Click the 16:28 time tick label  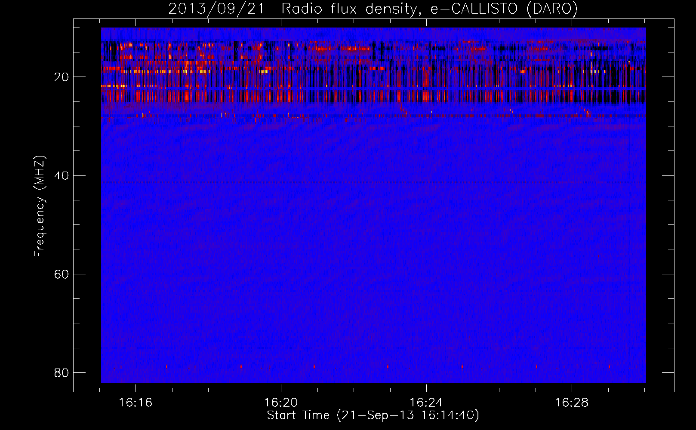(x=572, y=403)
